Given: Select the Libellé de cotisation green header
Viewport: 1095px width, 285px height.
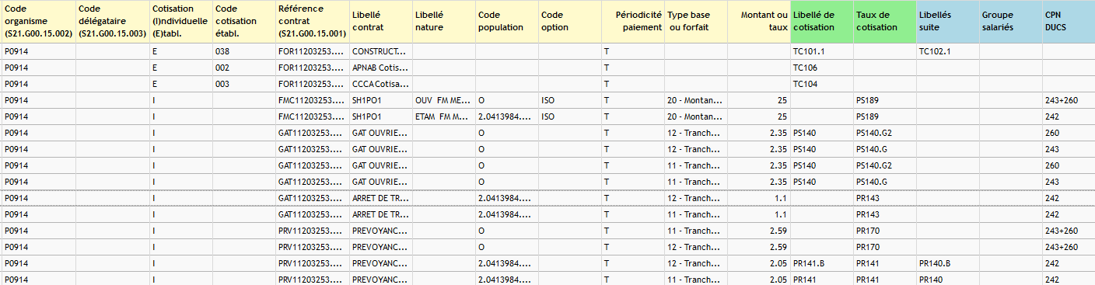Looking at the screenshot, I should pos(822,22).
